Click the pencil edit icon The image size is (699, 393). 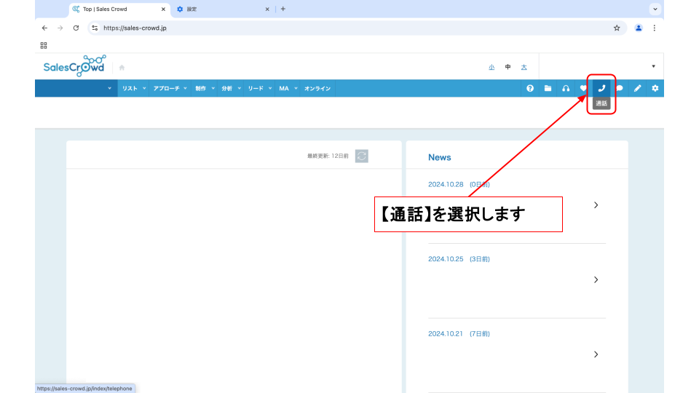pos(637,88)
